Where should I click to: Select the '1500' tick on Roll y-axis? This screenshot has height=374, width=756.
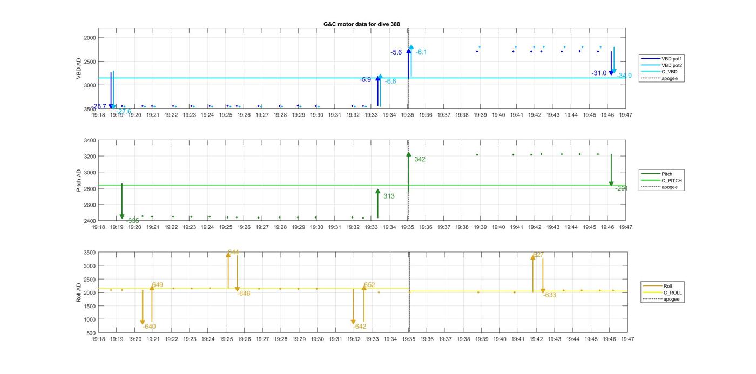pyautogui.click(x=90, y=306)
